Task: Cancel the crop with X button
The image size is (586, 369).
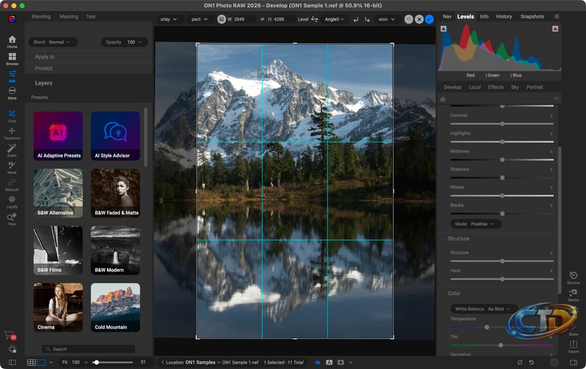Action: point(419,20)
